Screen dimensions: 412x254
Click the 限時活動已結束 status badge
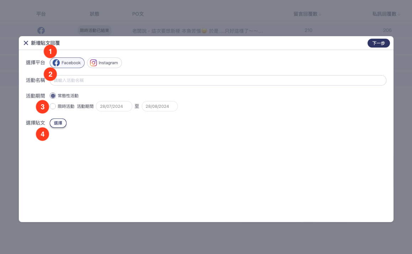coord(95,31)
